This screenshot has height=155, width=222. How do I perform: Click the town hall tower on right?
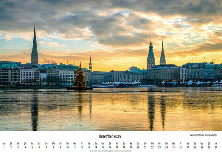[151, 54]
